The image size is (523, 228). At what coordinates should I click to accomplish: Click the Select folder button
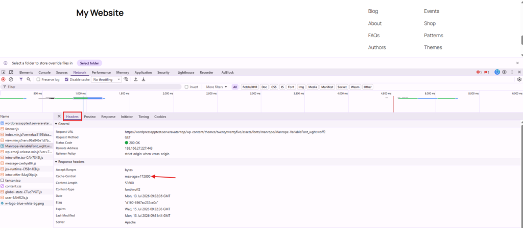point(89,63)
